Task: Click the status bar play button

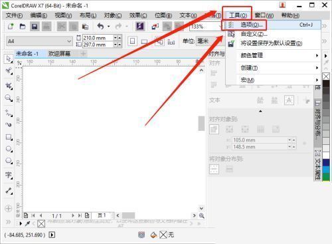Action: 52,235
